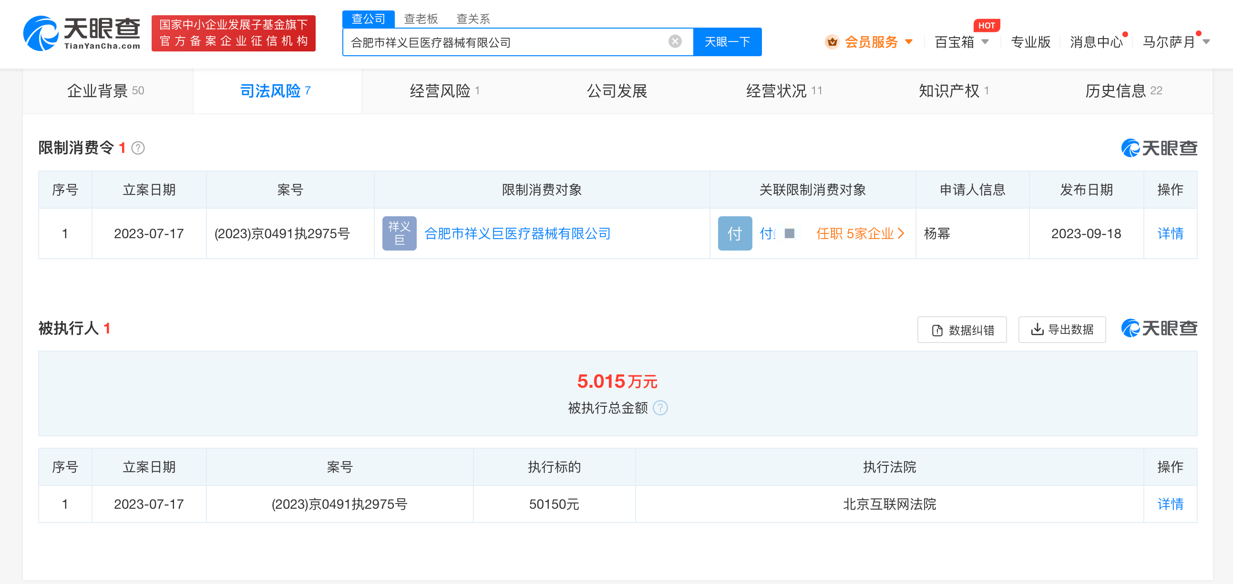Image resolution: width=1233 pixels, height=584 pixels.
Task: Click the 导出数据 download button
Action: (1062, 330)
